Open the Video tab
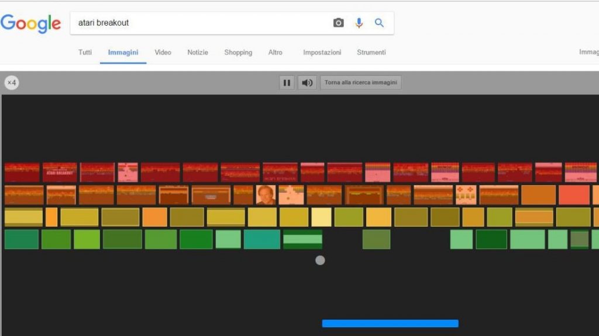This screenshot has width=599, height=336. [x=163, y=53]
